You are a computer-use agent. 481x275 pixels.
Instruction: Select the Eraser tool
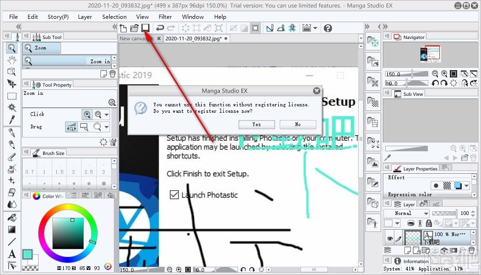(11, 192)
